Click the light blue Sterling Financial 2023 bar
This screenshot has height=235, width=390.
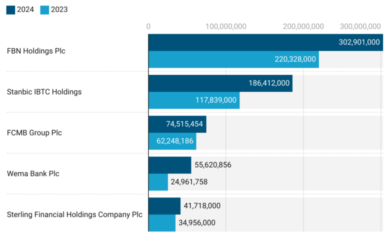click(x=162, y=223)
